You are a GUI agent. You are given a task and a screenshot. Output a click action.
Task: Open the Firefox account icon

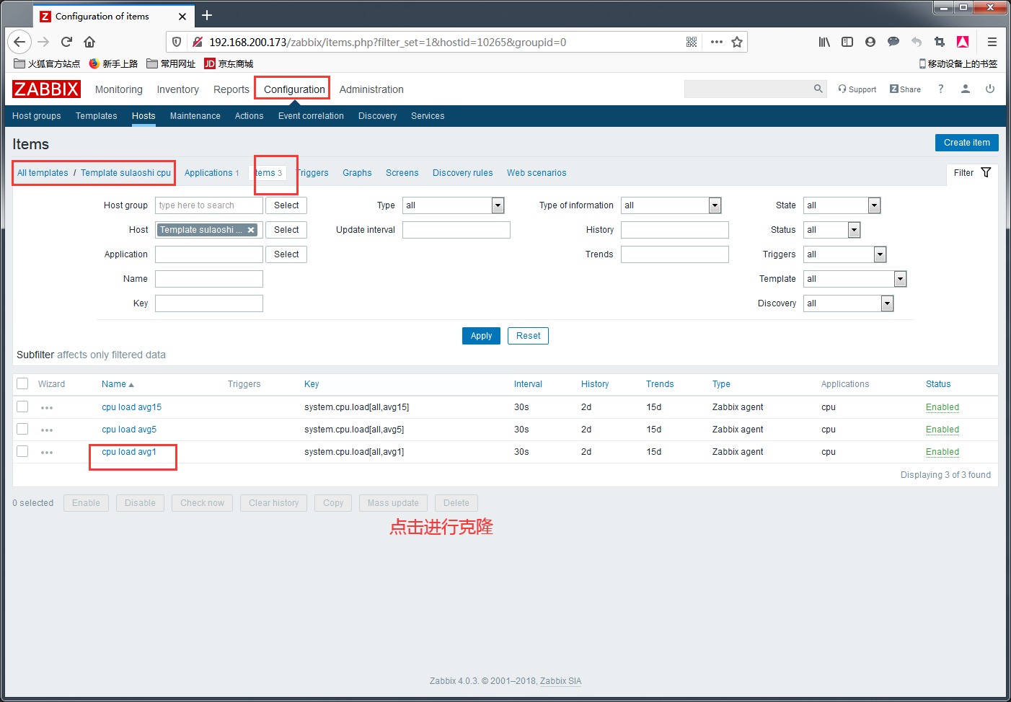pos(870,42)
